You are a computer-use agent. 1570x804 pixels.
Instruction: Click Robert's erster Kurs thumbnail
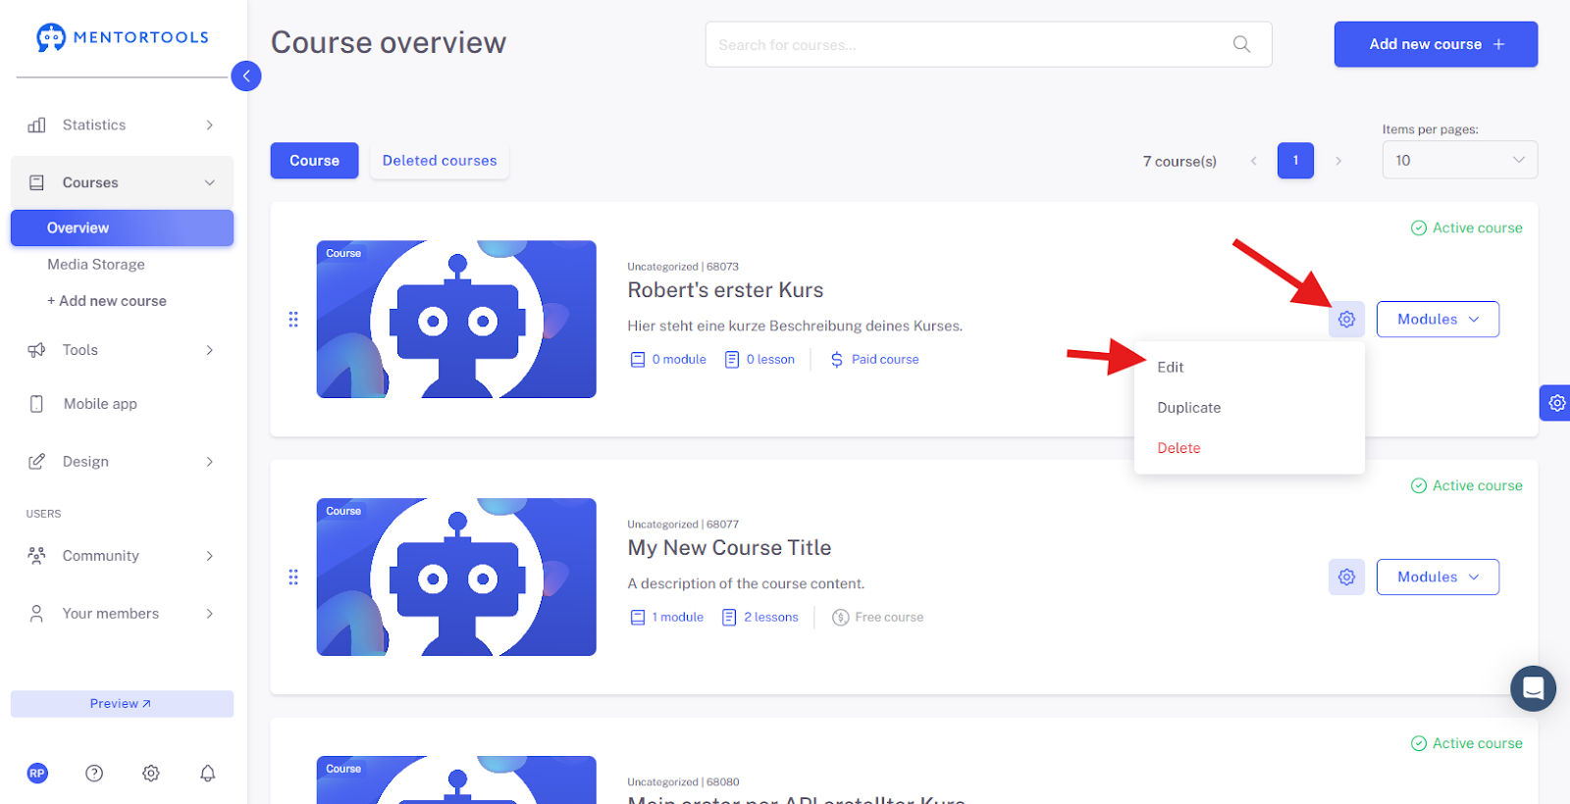(x=456, y=320)
